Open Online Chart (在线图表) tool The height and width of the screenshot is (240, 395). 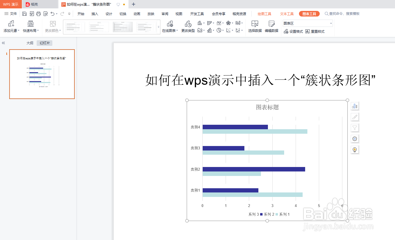[x=170, y=27]
